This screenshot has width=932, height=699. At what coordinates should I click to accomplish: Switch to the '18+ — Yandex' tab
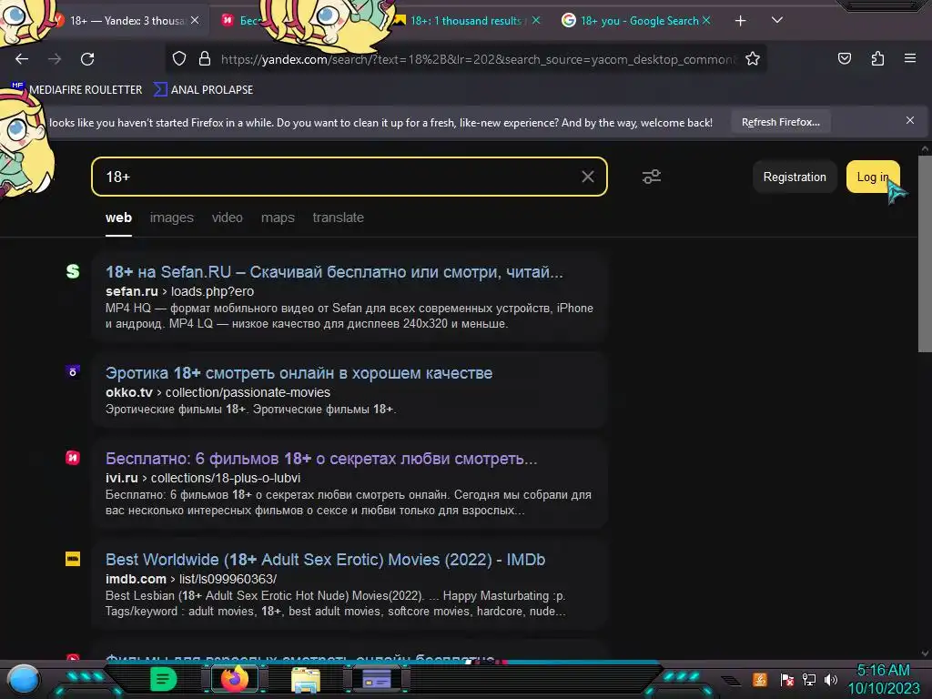[x=126, y=21]
